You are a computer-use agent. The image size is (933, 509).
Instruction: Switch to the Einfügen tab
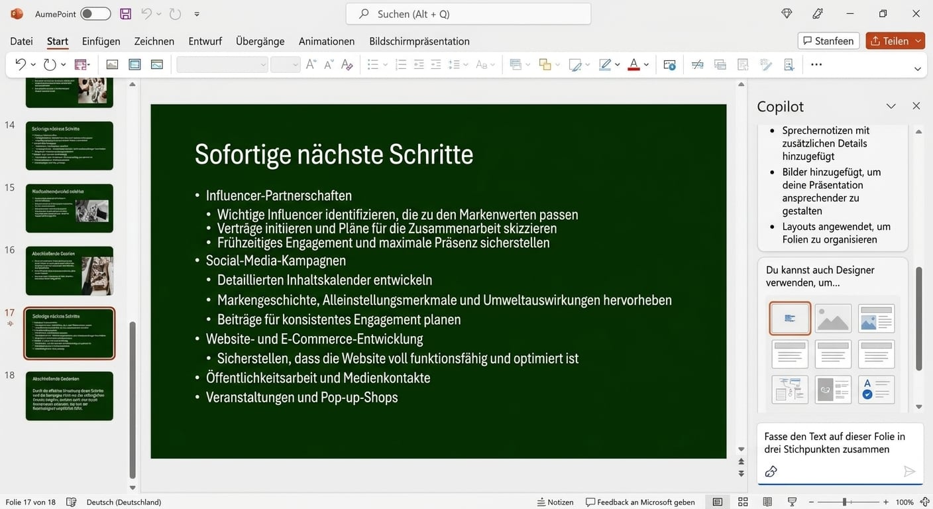(x=101, y=41)
